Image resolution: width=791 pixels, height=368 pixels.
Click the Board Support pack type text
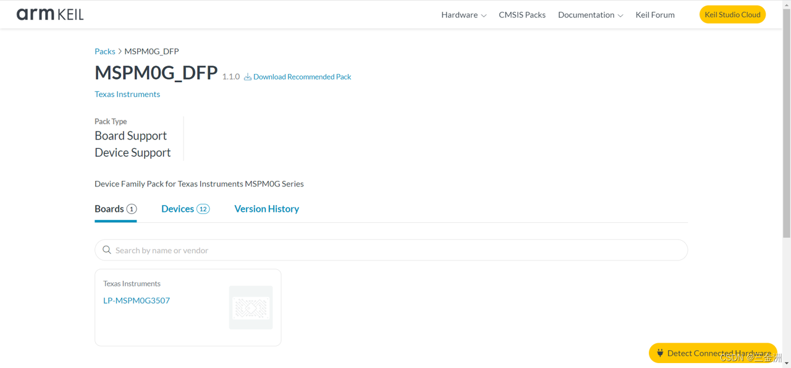tap(130, 136)
